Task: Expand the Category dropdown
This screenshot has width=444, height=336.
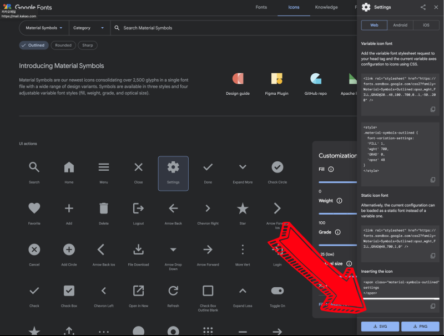Action: (x=89, y=28)
